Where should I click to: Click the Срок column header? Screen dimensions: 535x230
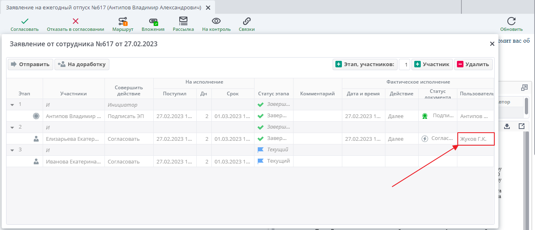(x=233, y=94)
